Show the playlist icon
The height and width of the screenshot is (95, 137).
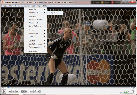click(x=31, y=92)
